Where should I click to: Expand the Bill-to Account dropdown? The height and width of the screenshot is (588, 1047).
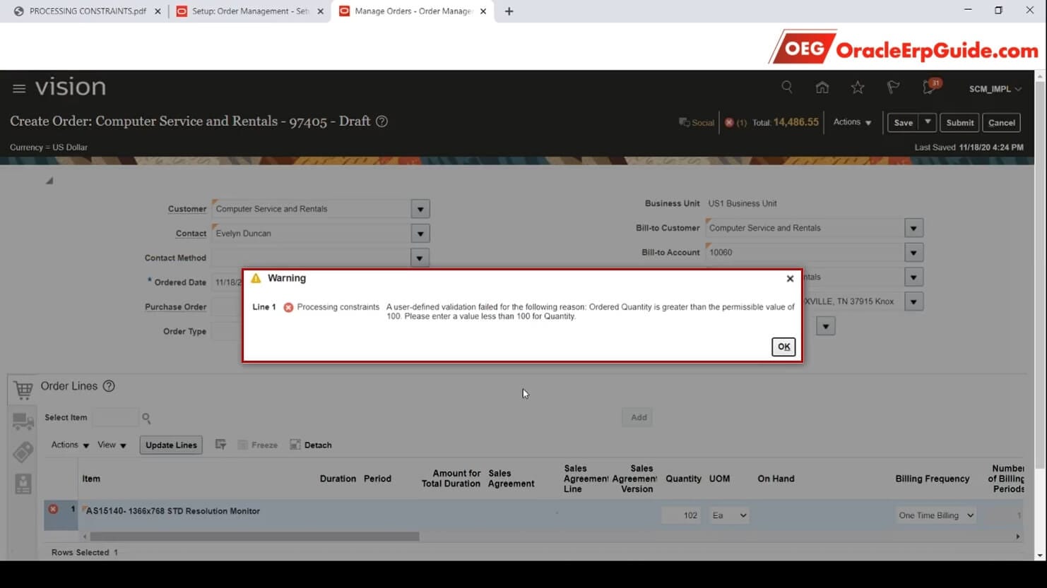pos(913,253)
